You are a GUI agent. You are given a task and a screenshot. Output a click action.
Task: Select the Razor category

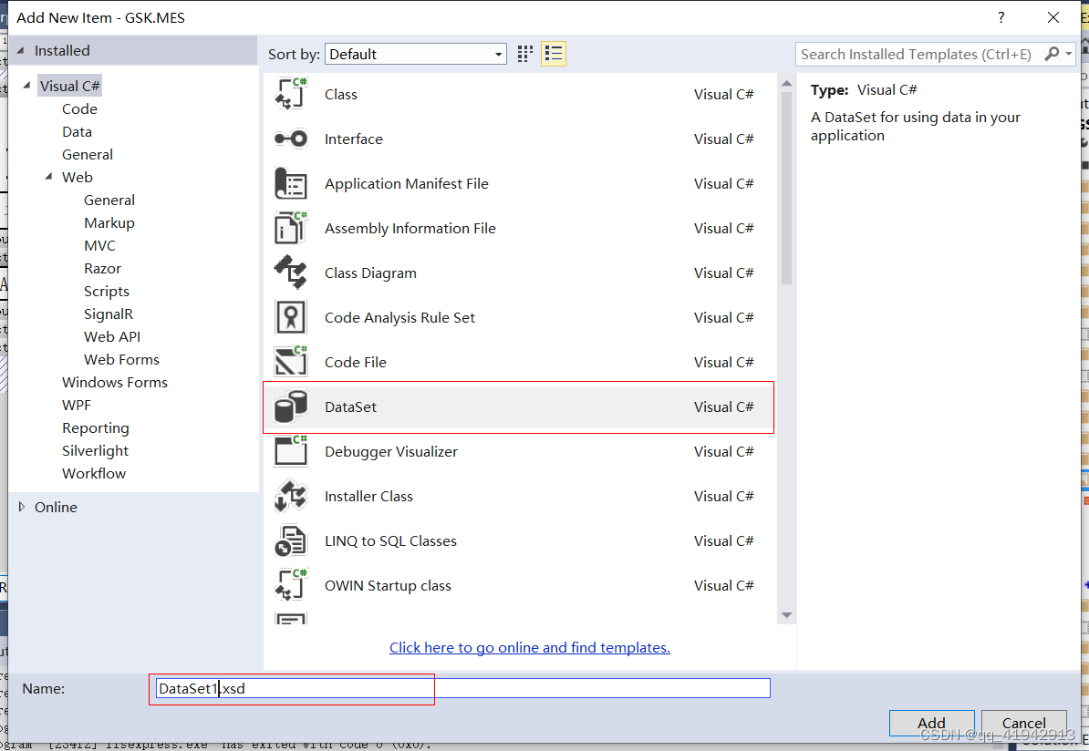click(103, 269)
